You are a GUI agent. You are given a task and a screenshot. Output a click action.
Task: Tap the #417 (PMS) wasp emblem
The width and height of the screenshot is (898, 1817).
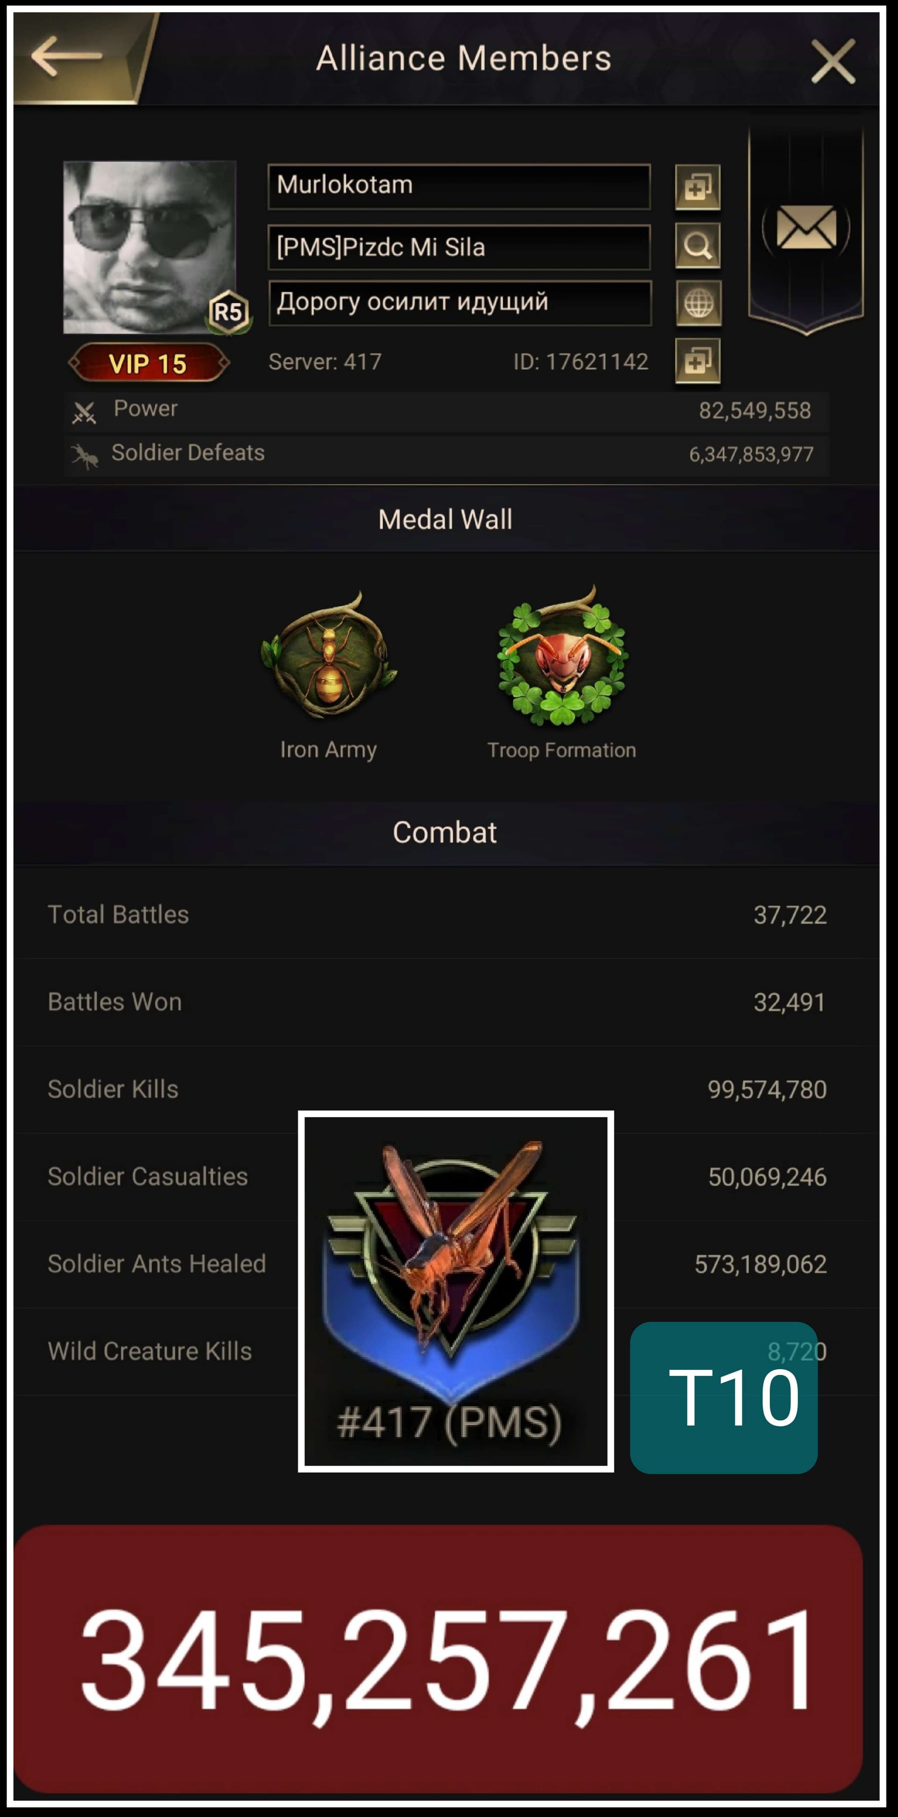point(456,1291)
